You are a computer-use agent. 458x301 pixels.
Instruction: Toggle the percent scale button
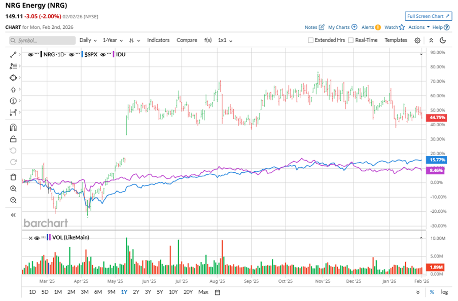(432, 292)
